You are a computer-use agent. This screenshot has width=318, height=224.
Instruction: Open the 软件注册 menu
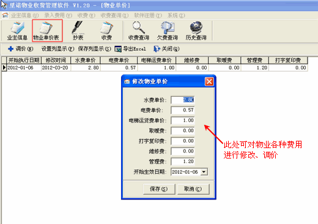tap(148, 15)
